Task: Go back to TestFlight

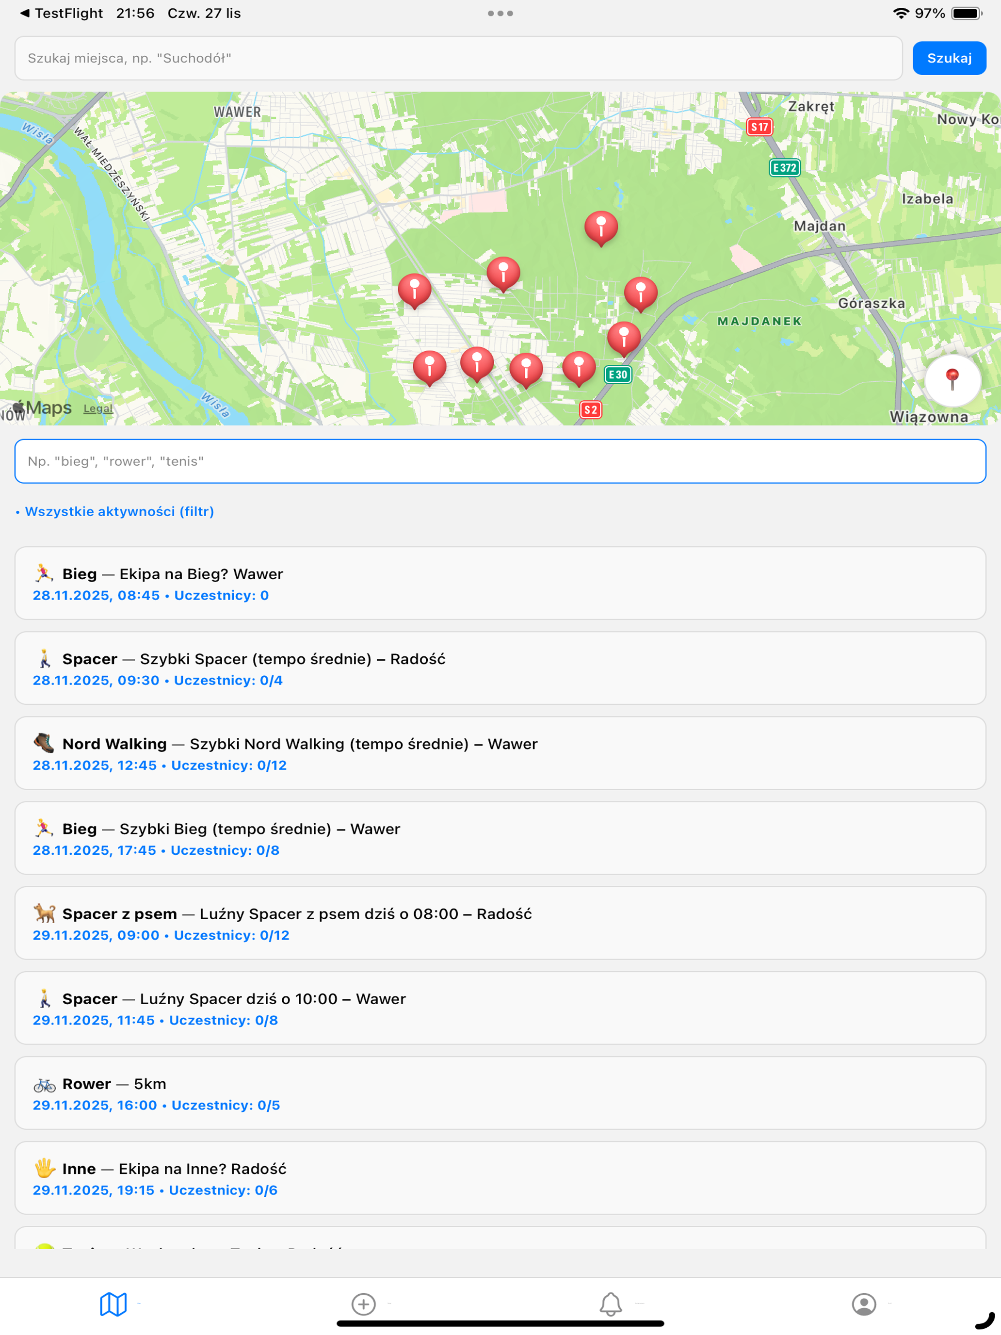Action: (62, 13)
